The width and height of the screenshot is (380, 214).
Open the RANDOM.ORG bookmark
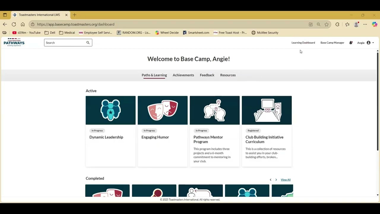click(x=134, y=33)
